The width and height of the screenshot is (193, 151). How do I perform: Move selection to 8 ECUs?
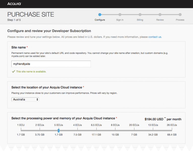115,130
